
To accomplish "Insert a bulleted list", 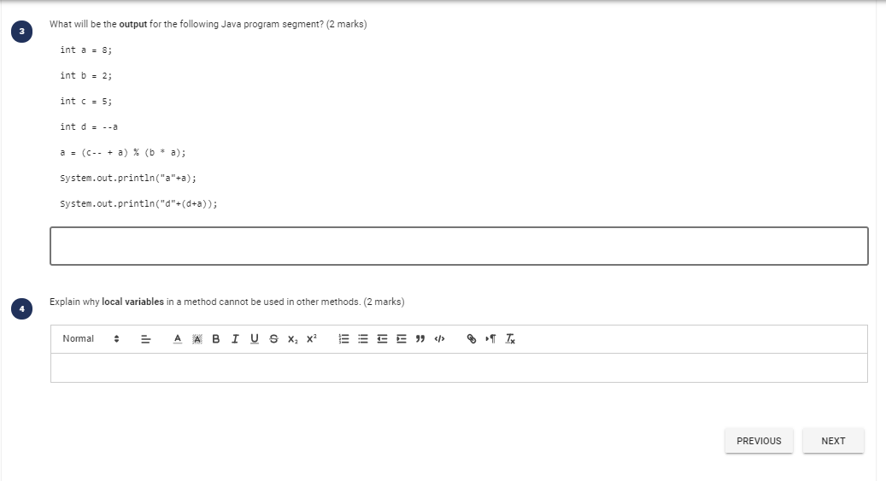I will point(363,339).
